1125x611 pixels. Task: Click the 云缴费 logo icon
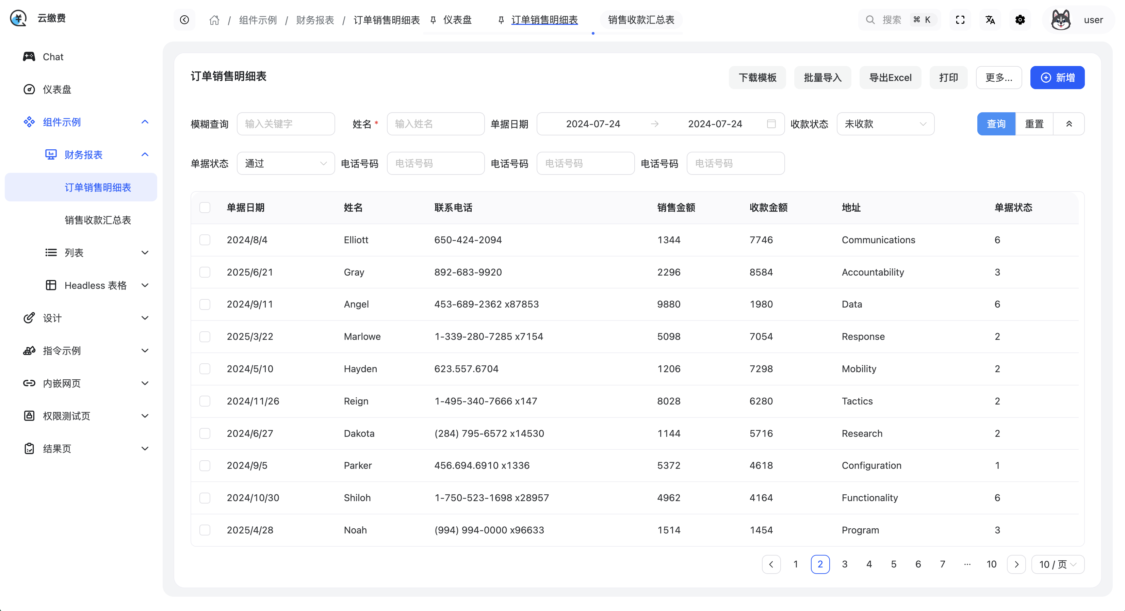[x=18, y=18]
